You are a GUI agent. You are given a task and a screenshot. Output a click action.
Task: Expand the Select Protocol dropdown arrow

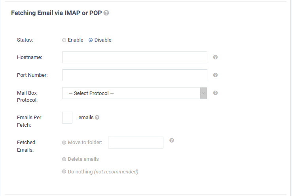click(203, 93)
